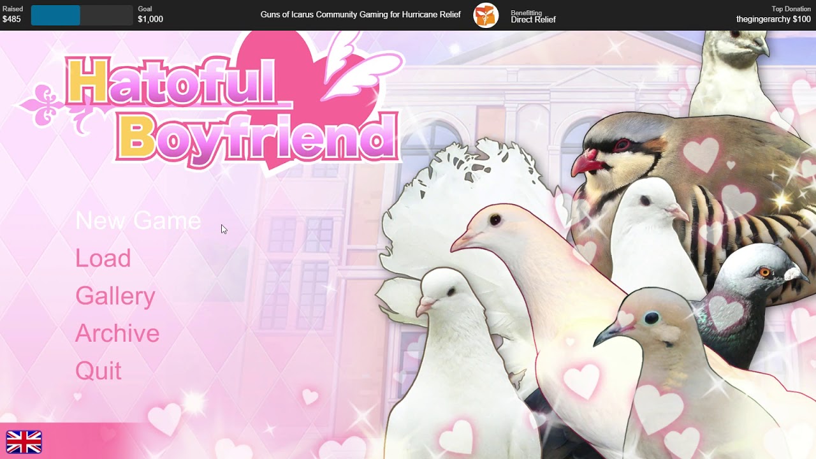Click the Direct Relief charity logo
The width and height of the screenshot is (816, 459).
(x=486, y=15)
